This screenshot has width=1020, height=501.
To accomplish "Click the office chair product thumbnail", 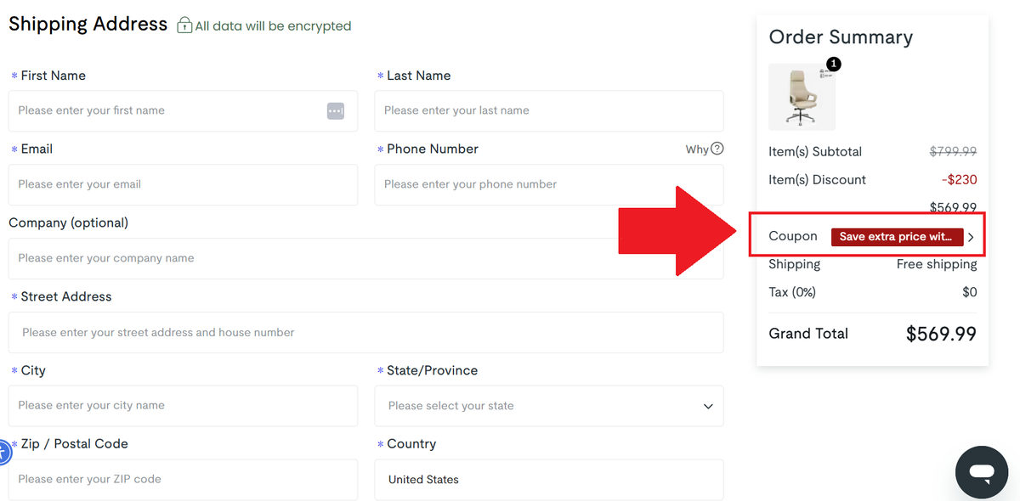I will [x=802, y=96].
